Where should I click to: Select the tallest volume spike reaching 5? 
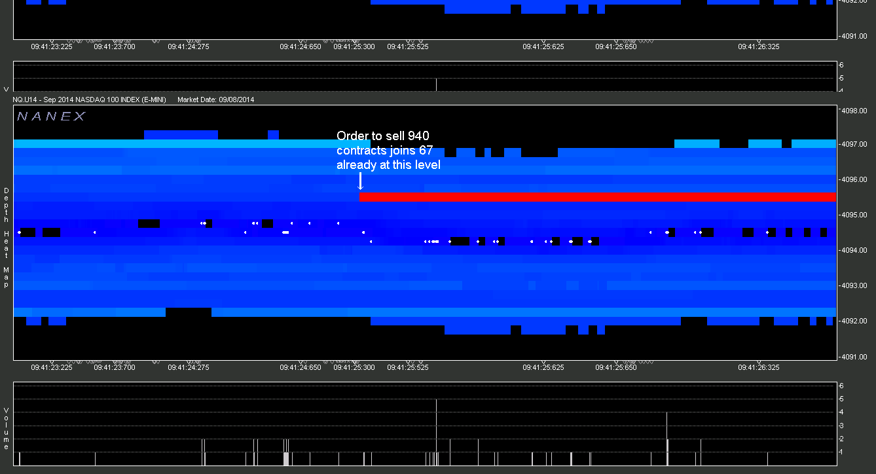436,432
